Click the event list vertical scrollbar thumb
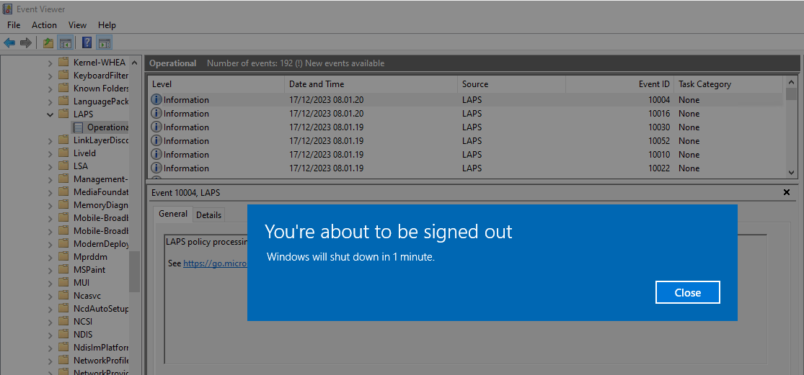The width and height of the screenshot is (804, 375). [791, 94]
